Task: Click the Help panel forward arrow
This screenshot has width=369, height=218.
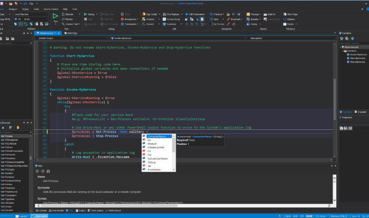Action: pyautogui.click(x=43, y=171)
